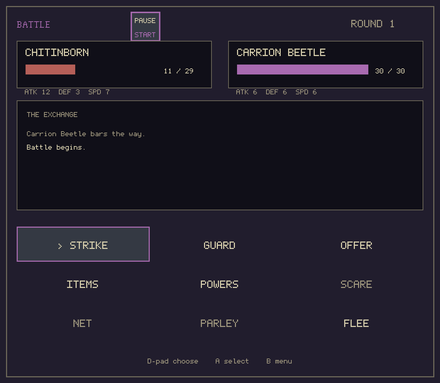The image size is (440, 383).
Task: Click the 30 / 30 HP value
Action: pos(390,71)
